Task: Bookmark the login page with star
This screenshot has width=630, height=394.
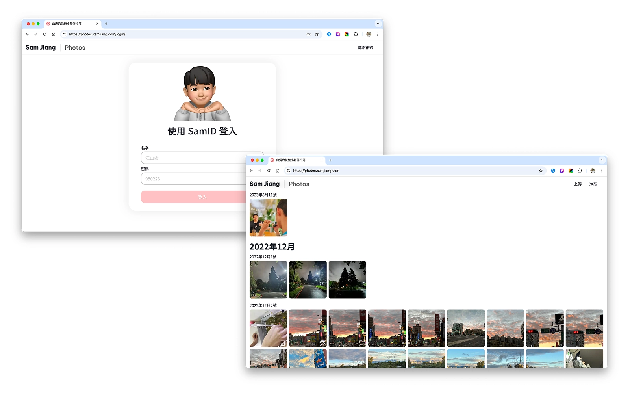Action: click(317, 34)
